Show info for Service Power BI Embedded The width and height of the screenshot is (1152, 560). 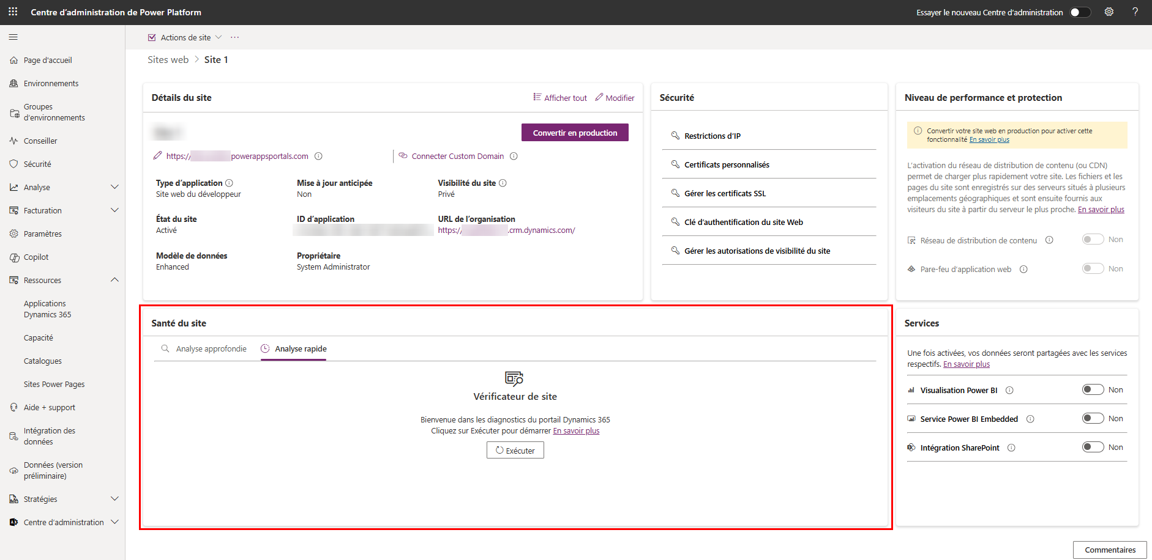tap(1030, 419)
